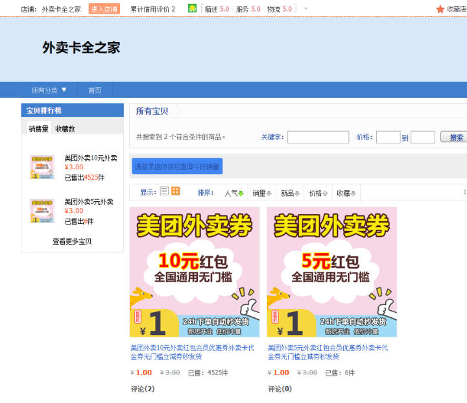Click 累计信用评价 2 text

pos(153,9)
